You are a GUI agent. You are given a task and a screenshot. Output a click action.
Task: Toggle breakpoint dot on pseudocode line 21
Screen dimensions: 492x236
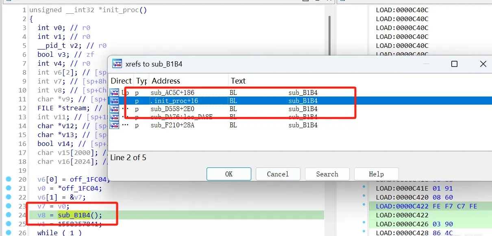pyautogui.click(x=8, y=188)
